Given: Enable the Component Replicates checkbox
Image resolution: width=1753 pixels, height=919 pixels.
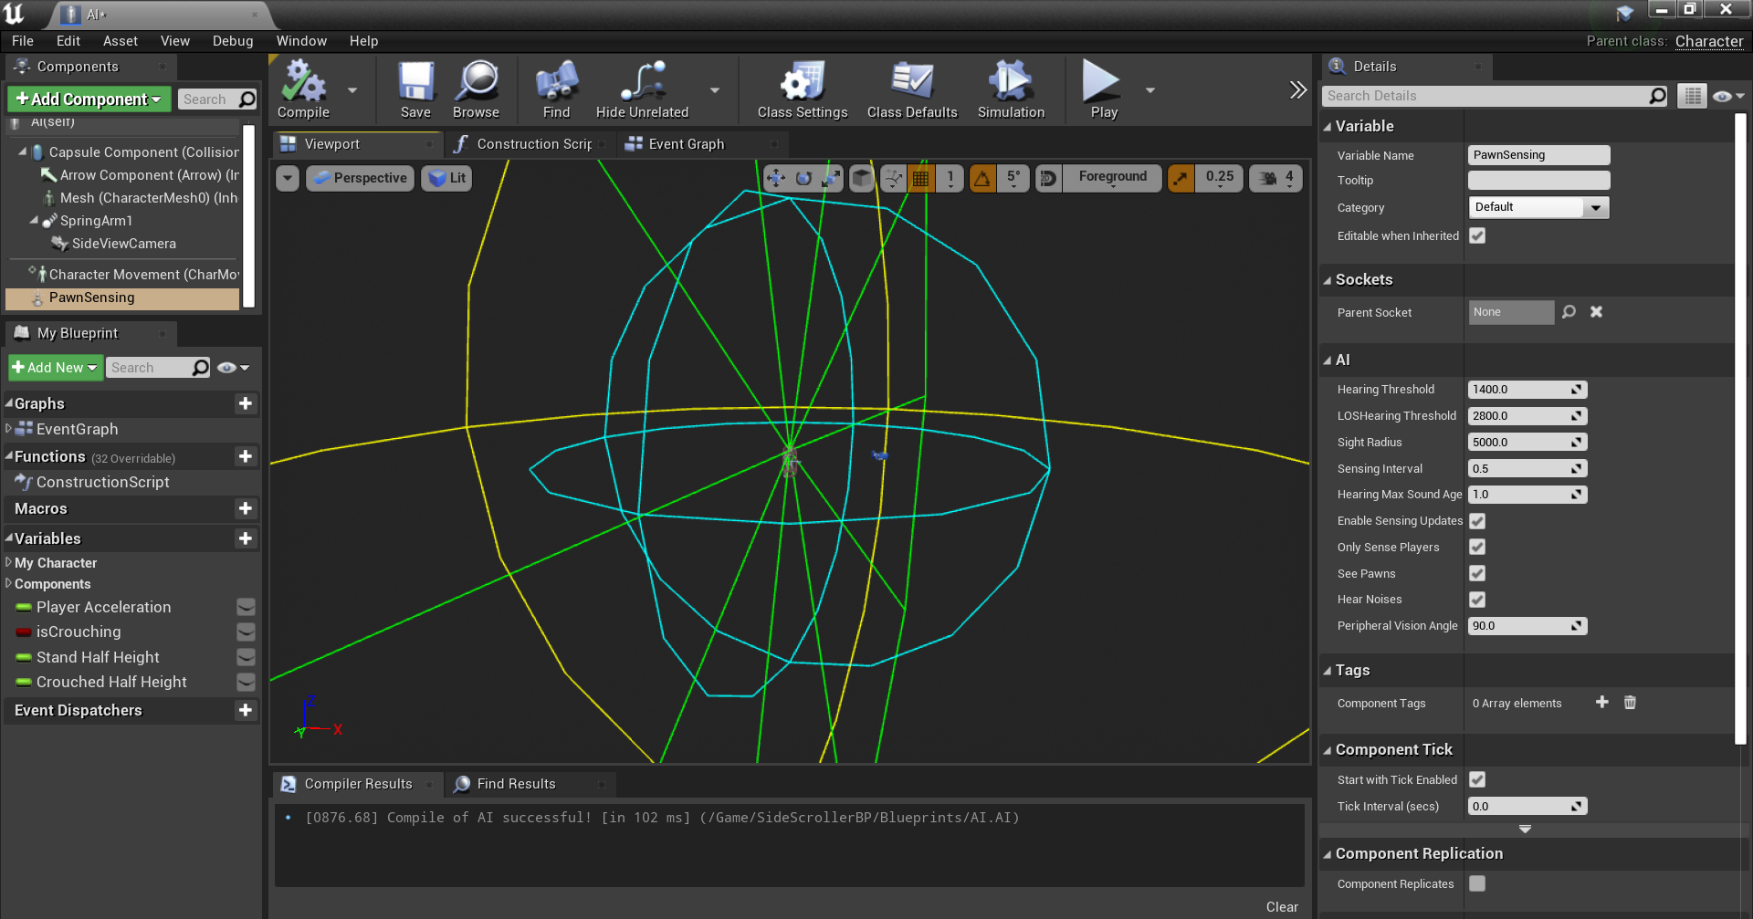Looking at the screenshot, I should coord(1477,883).
